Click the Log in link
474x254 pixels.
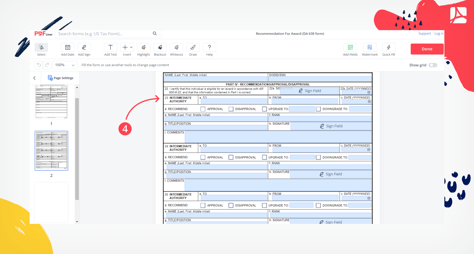coord(439,34)
